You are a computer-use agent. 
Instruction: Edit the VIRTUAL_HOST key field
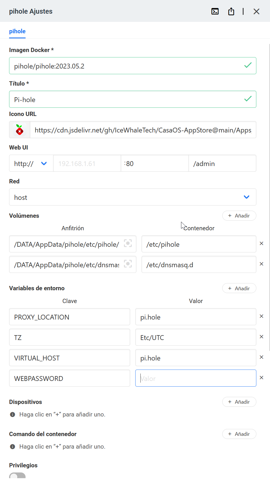[70, 358]
